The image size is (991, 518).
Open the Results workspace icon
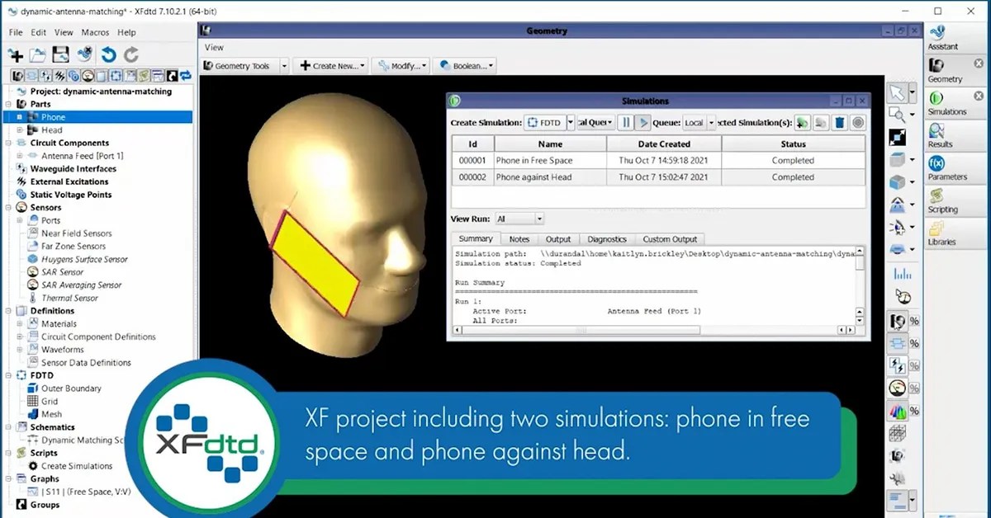pos(937,129)
